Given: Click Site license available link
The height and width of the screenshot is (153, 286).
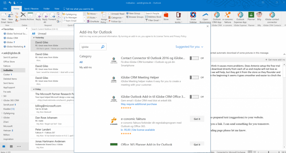Looking at the screenshot, I should pos(143,130).
